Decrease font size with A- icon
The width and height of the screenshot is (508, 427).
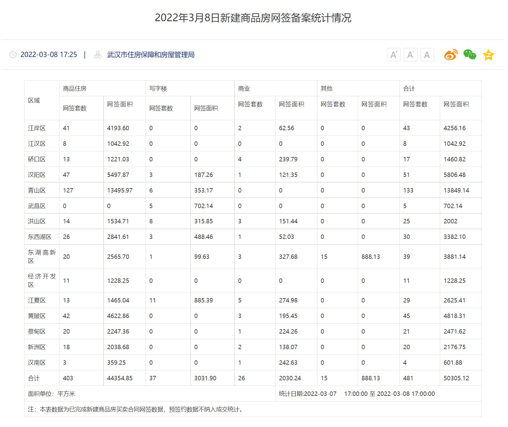[x=410, y=55]
